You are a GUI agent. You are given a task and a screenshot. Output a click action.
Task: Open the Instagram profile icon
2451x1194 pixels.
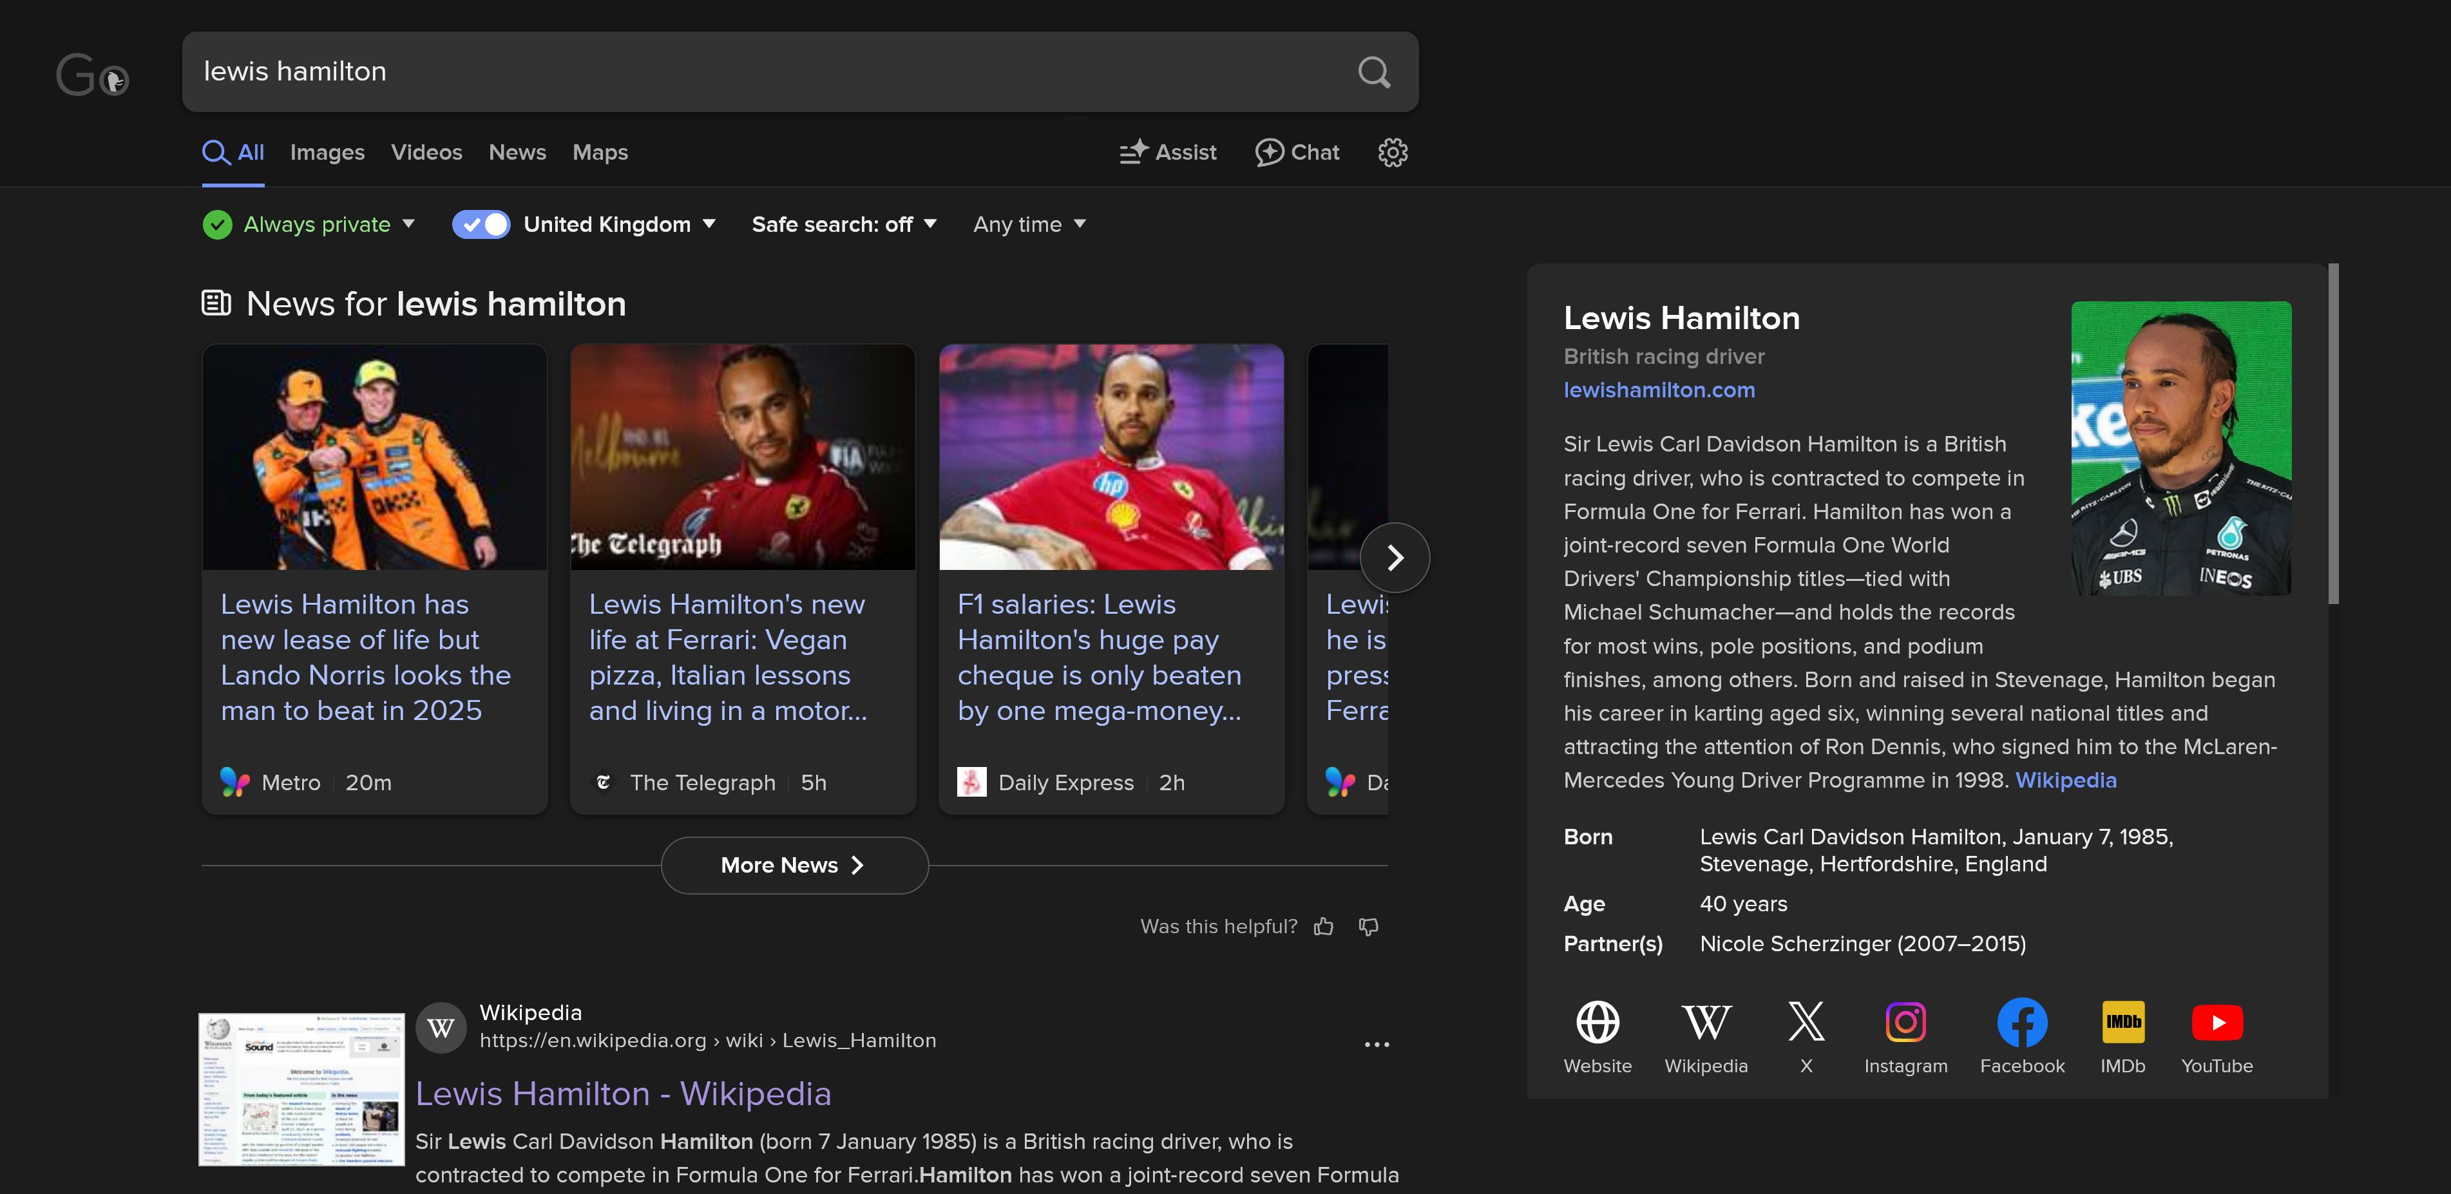click(x=1905, y=1023)
